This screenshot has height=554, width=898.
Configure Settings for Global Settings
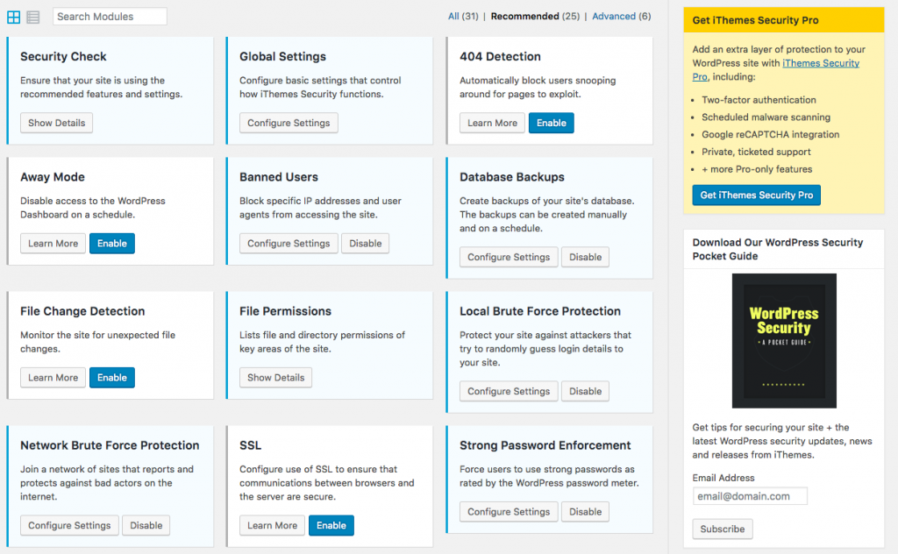point(289,123)
